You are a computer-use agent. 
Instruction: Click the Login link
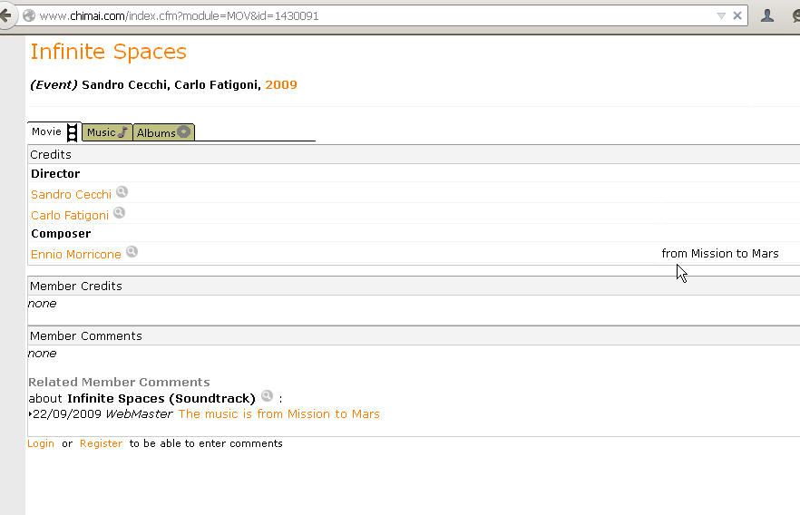[41, 443]
